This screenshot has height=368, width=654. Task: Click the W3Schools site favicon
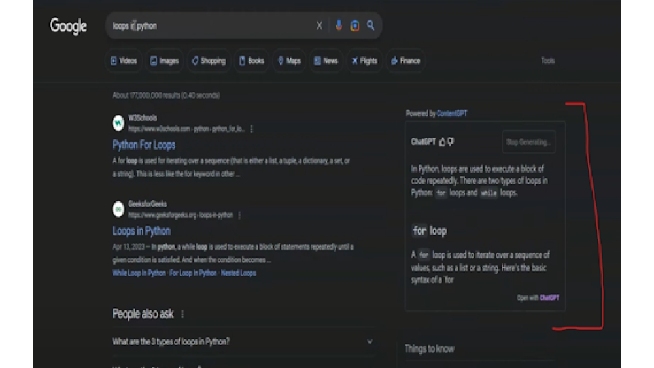(x=118, y=123)
